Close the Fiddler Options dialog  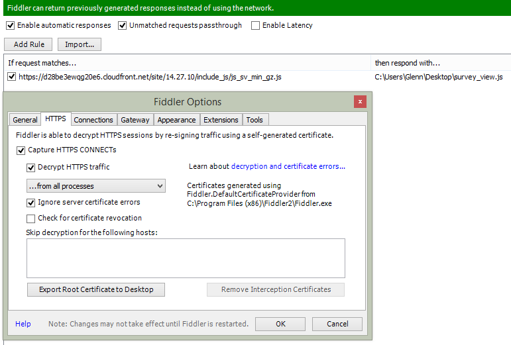pos(360,101)
